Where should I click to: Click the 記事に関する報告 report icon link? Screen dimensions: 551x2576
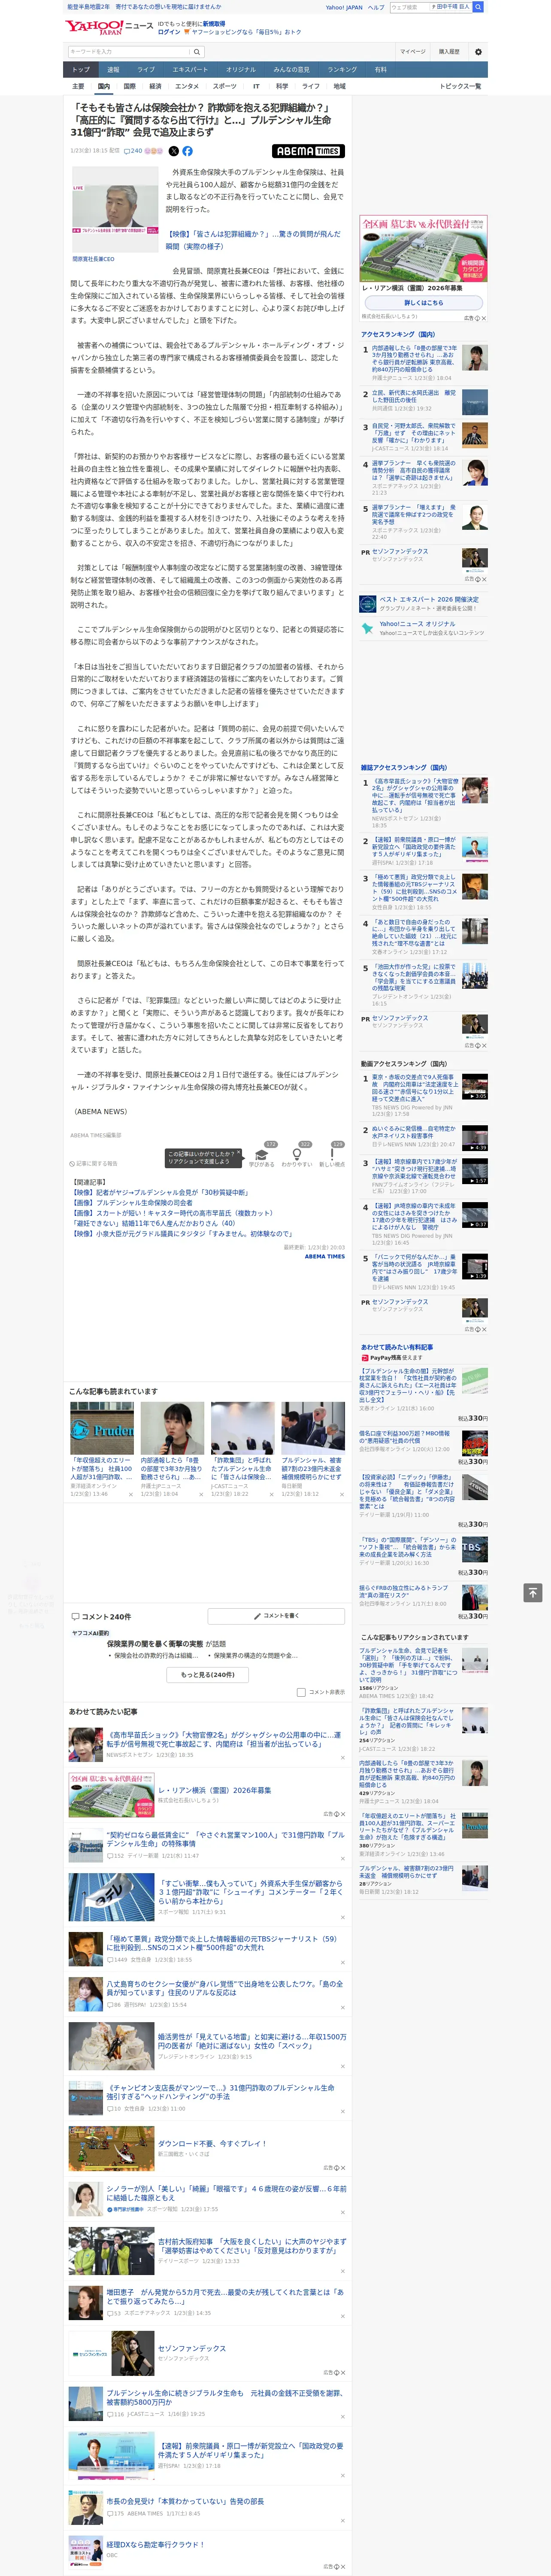pyautogui.click(x=94, y=1164)
